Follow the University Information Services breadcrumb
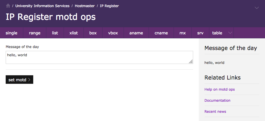This screenshot has width=265, height=121. [x=42, y=6]
